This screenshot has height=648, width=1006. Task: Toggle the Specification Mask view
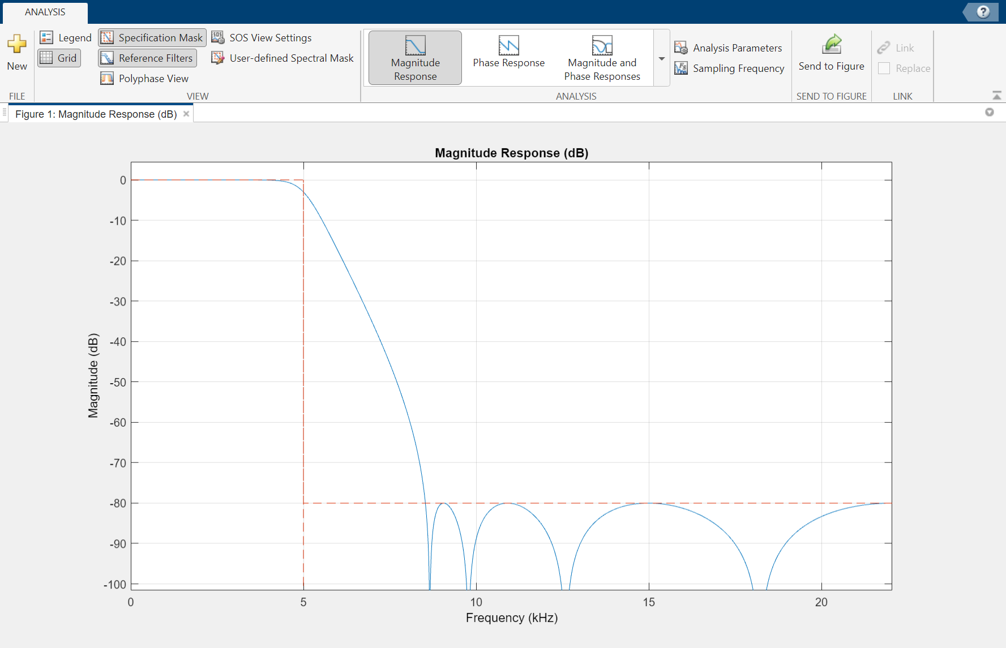[152, 38]
